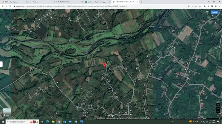The width and height of the screenshot is (222, 124).
Task: Open Photos app from taskbar
Action: coord(82,122)
